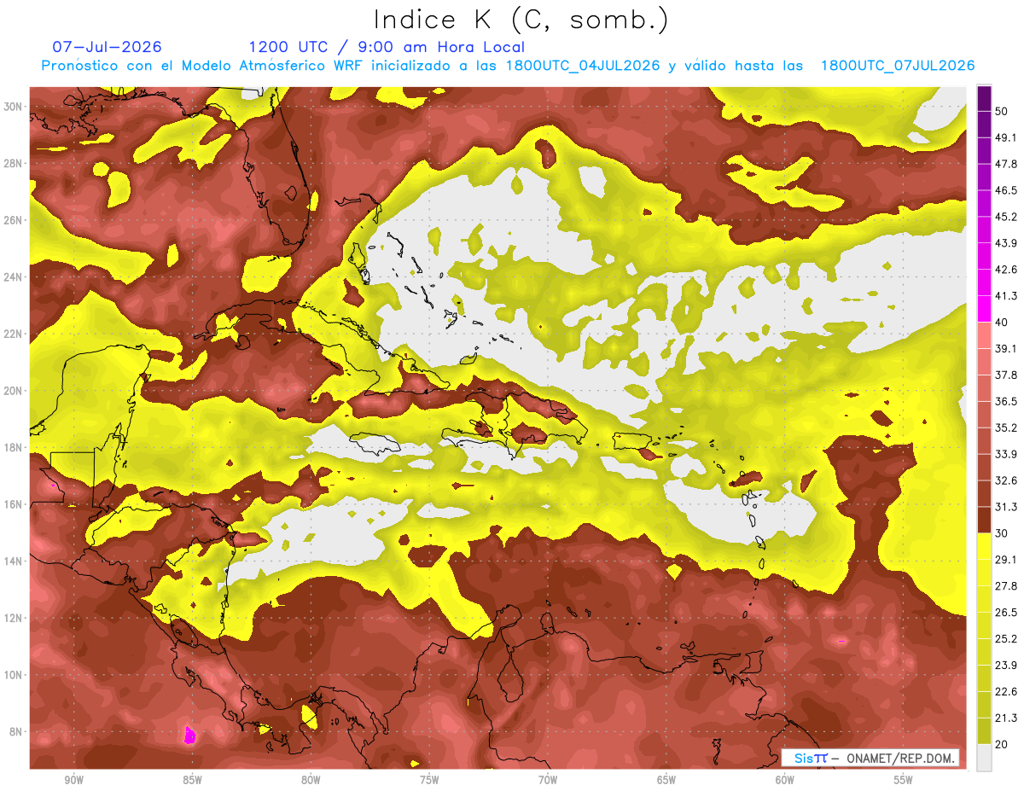Click the legend value '43.9'
Screen dimensions: 1024x791
pyautogui.click(x=1005, y=243)
